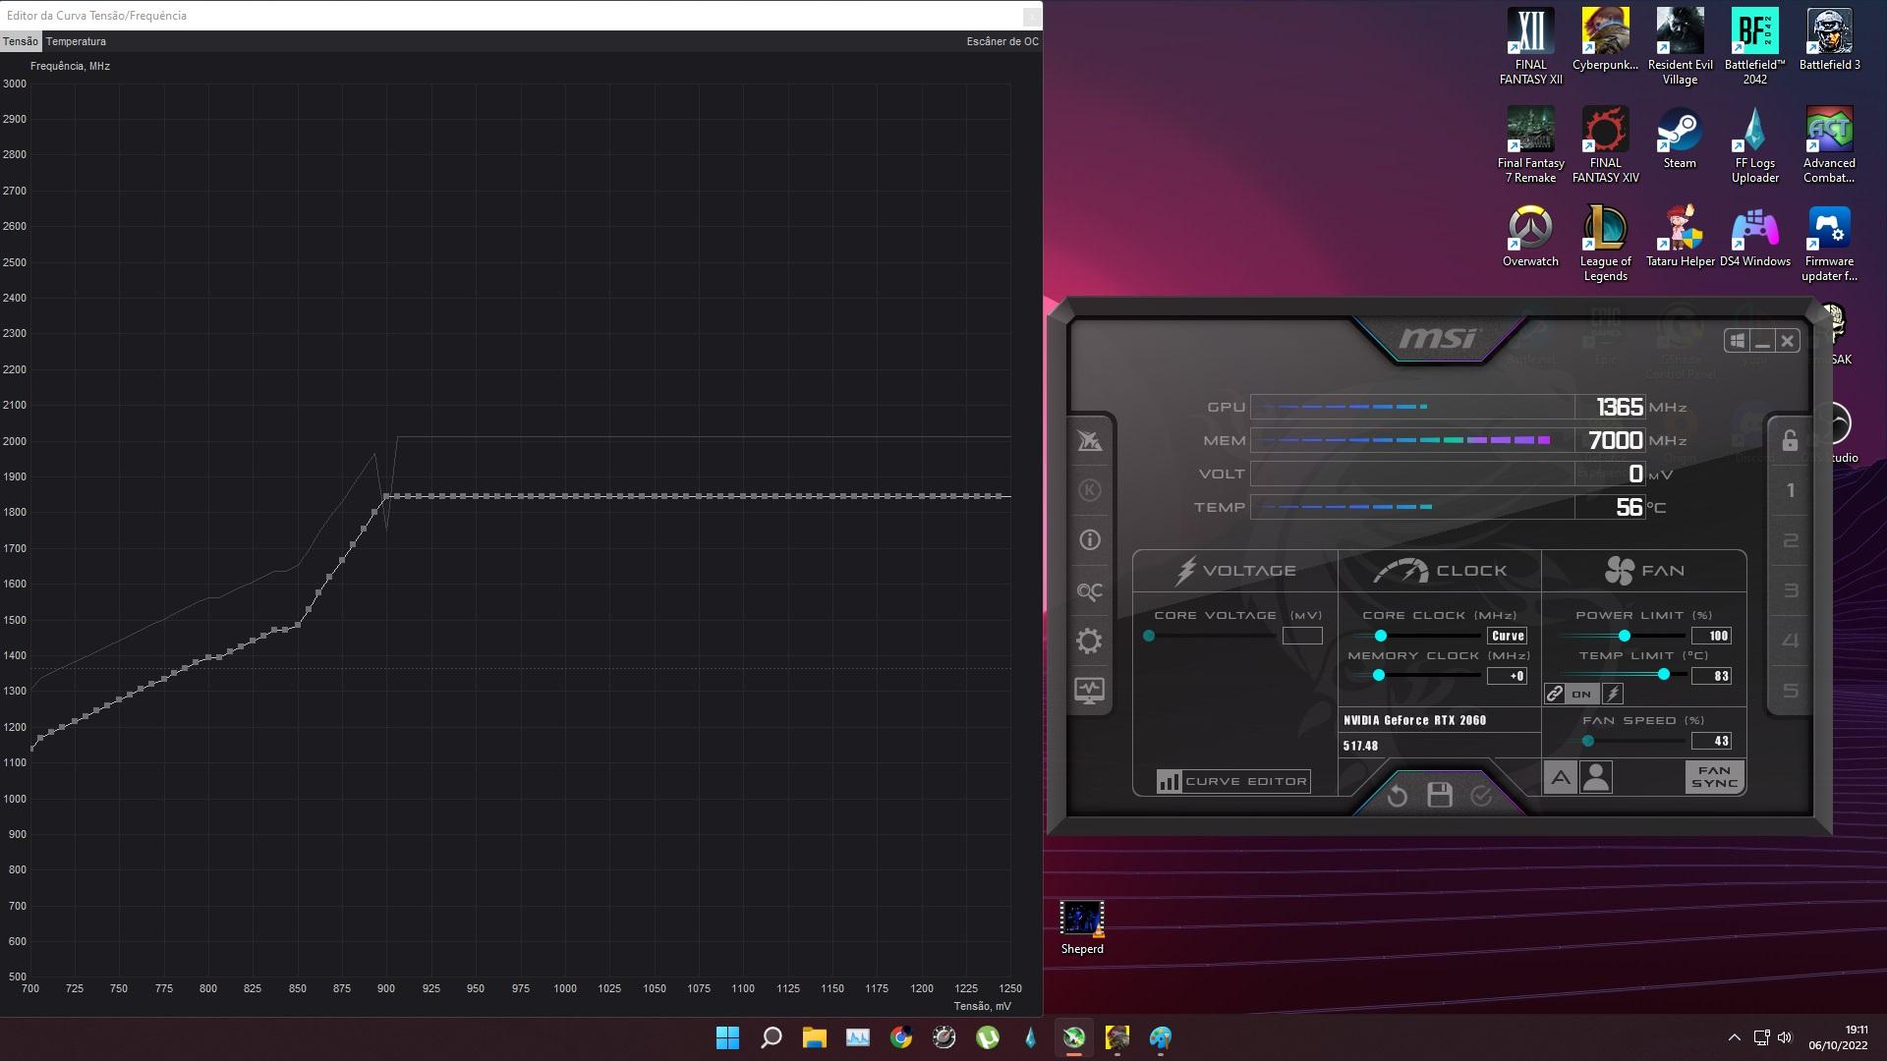The height and width of the screenshot is (1061, 1887).
Task: Click the Windows startup icon in Afterburner header
Action: pyautogui.click(x=1737, y=341)
